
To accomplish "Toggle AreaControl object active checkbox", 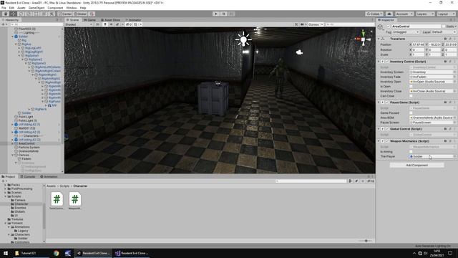I will click(x=388, y=27).
